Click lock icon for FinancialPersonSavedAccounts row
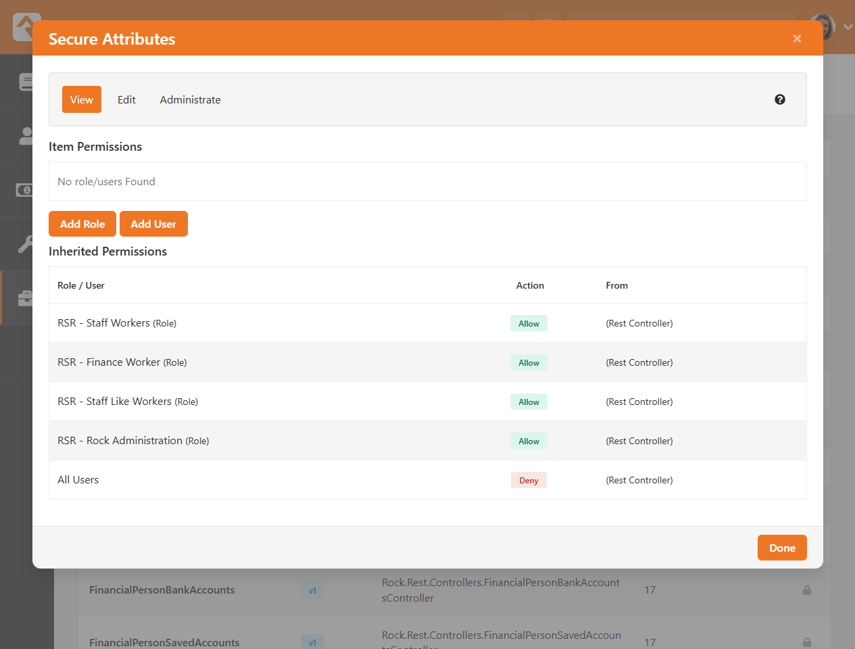This screenshot has width=855, height=649. [807, 642]
